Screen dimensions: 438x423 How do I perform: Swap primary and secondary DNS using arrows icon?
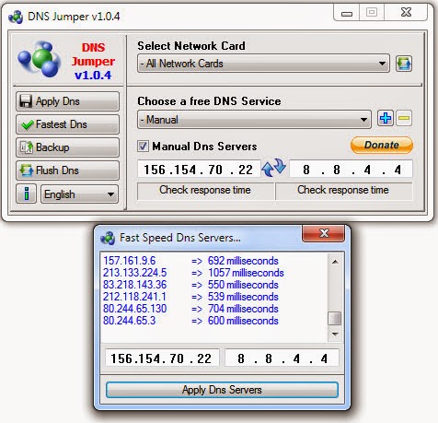pyautogui.click(x=273, y=168)
